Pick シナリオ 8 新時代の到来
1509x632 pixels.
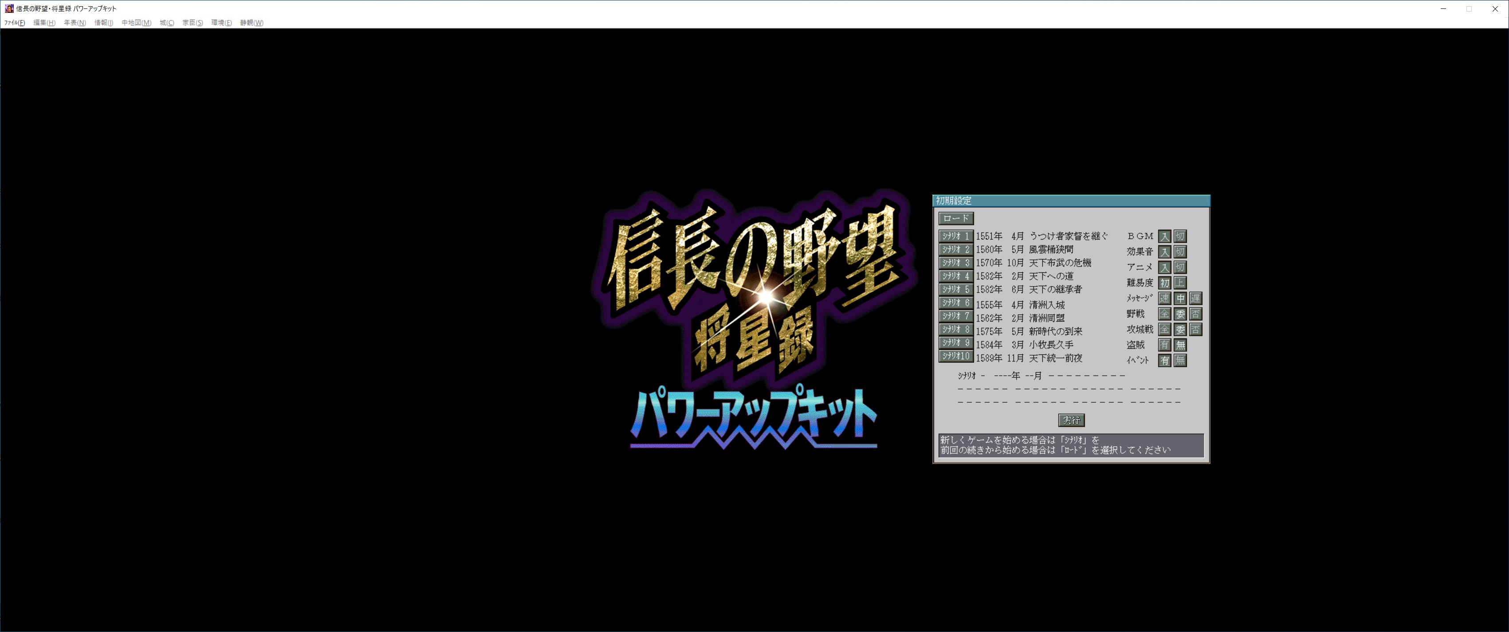click(x=955, y=329)
